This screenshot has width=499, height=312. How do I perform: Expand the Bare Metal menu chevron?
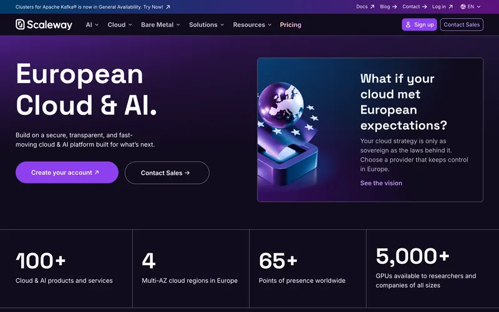(x=178, y=25)
